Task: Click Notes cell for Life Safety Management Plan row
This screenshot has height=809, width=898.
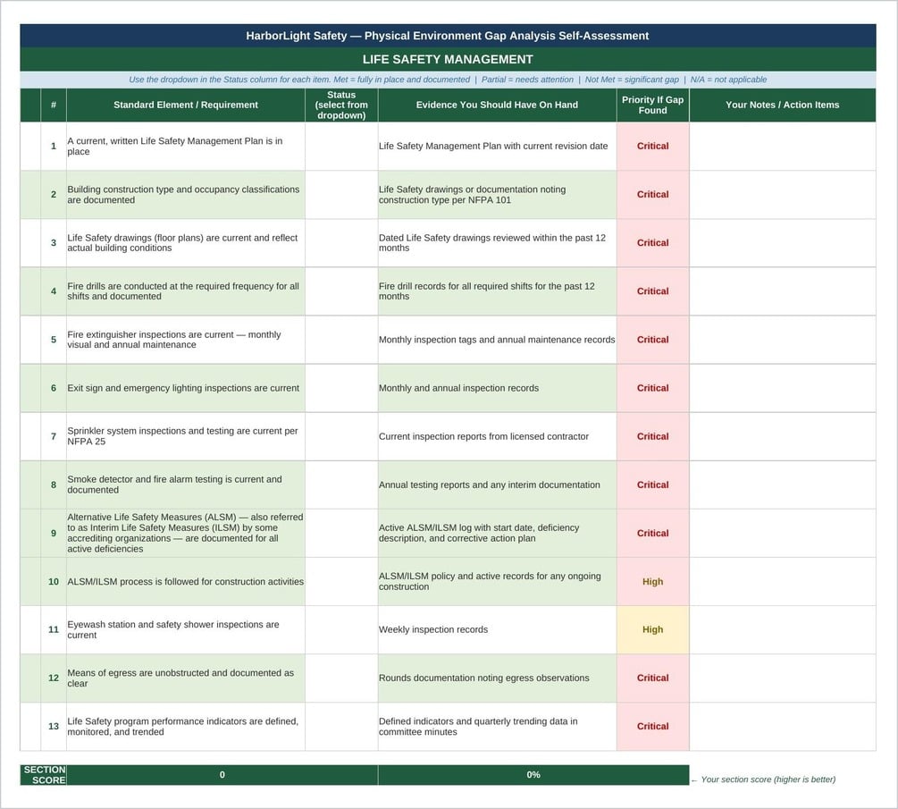Action: point(783,146)
